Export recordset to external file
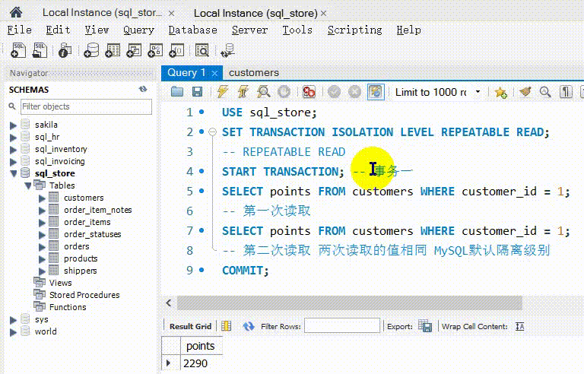This screenshot has height=374, width=584. pyautogui.click(x=425, y=326)
